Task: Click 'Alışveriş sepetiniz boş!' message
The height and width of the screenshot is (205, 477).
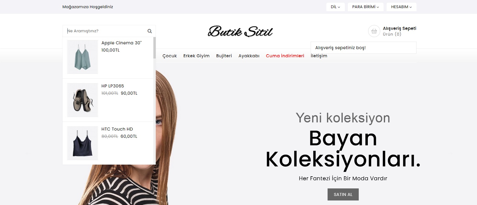Action: pos(340,48)
